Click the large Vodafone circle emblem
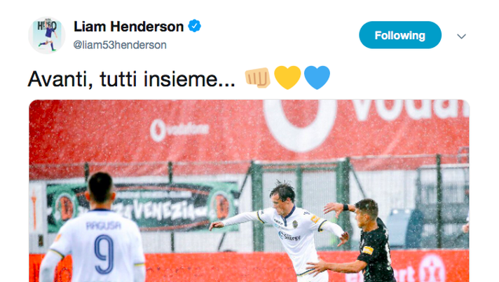The image size is (499, 282). (x=299, y=125)
